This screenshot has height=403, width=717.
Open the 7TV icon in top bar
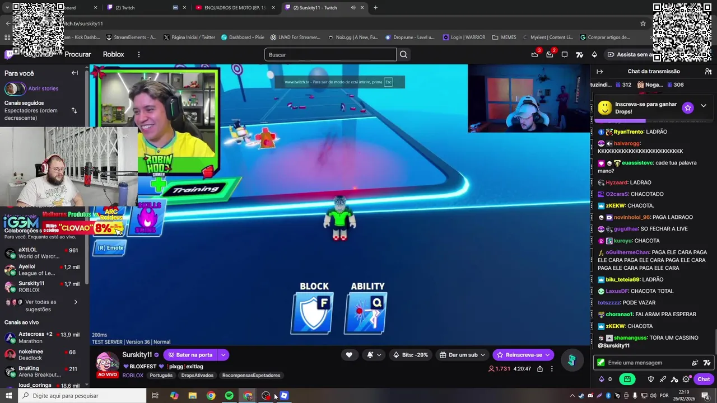coord(579,54)
